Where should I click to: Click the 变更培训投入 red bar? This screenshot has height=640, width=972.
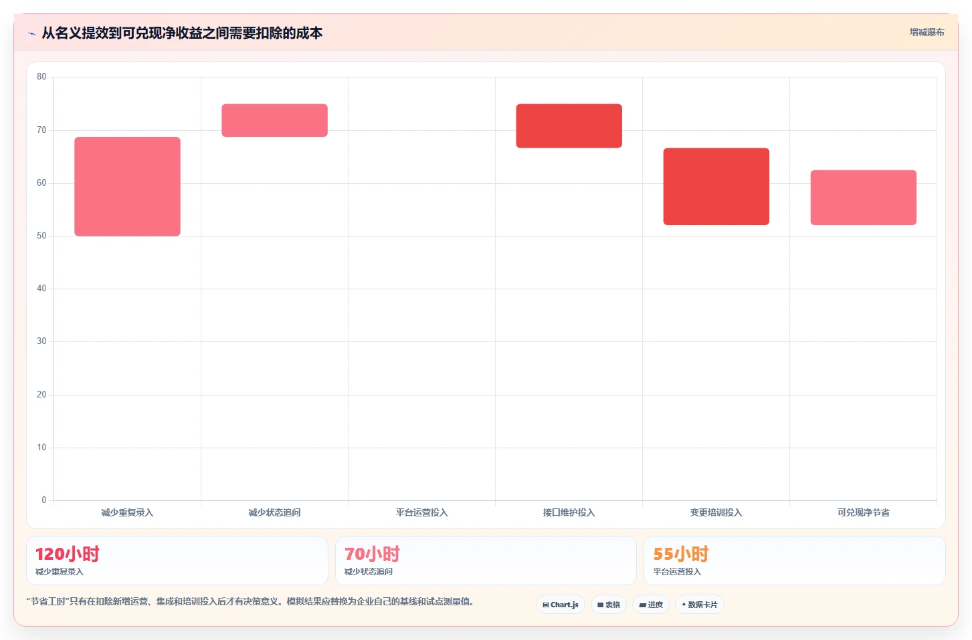coord(716,186)
